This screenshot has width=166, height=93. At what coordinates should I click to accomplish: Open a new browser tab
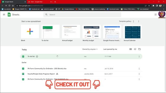click(x=55, y=2)
